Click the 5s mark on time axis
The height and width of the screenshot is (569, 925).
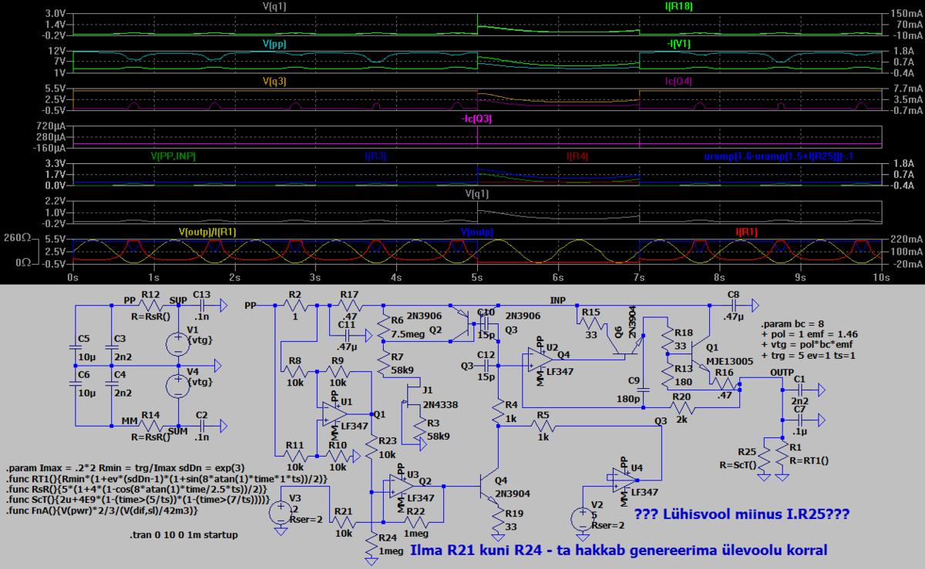click(x=477, y=276)
